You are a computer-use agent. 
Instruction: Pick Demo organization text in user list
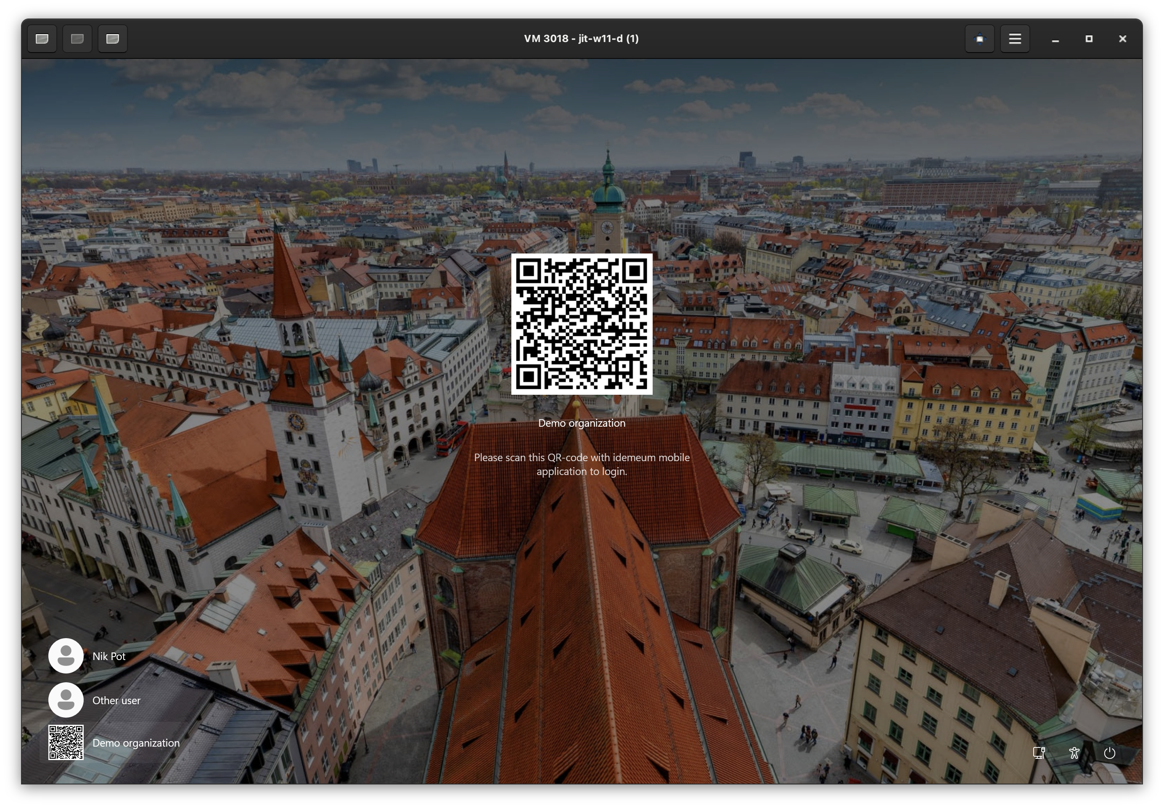point(136,743)
